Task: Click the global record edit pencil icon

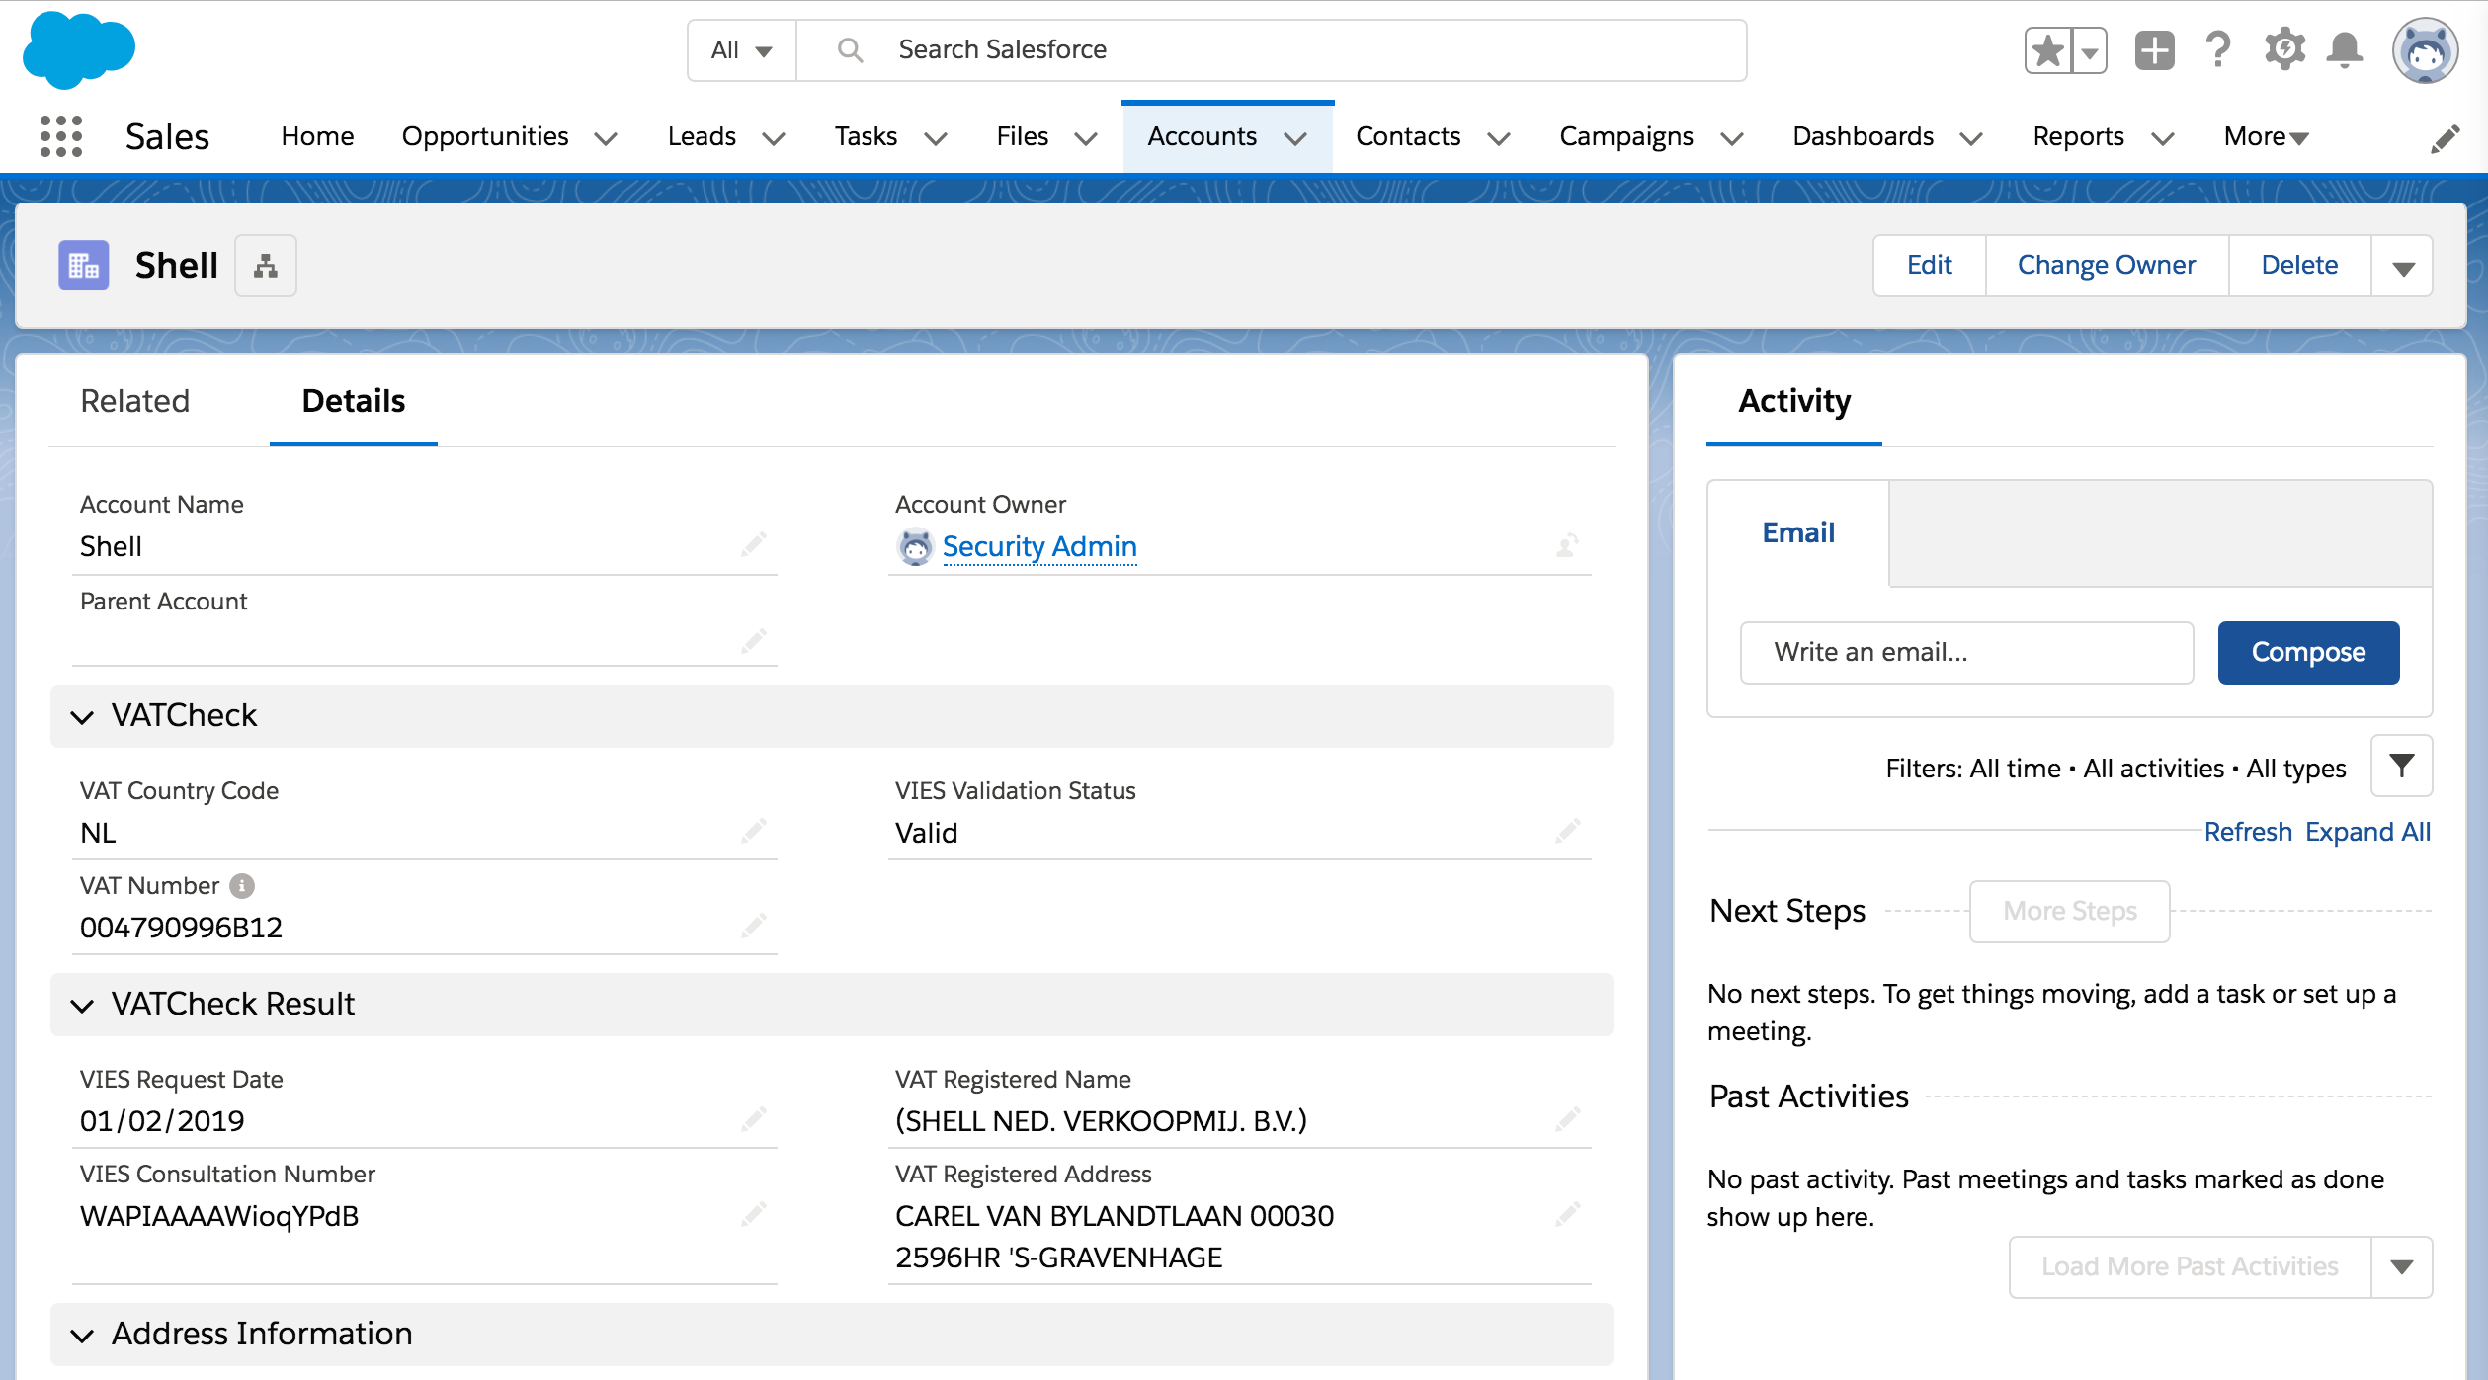Action: (2447, 138)
